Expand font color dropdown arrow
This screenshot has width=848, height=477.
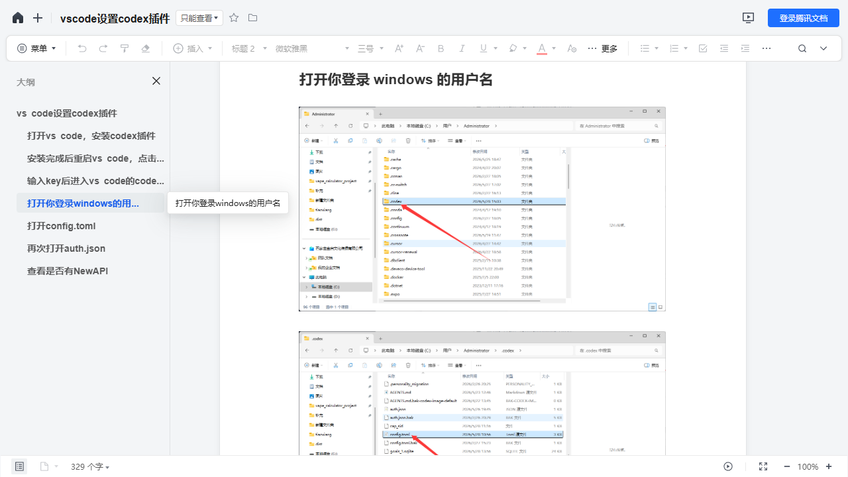point(554,48)
